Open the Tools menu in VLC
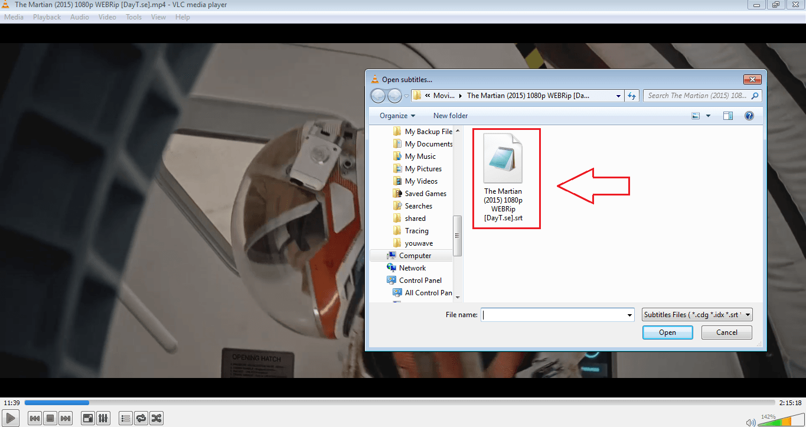Screen dimensions: 806x427 [134, 17]
